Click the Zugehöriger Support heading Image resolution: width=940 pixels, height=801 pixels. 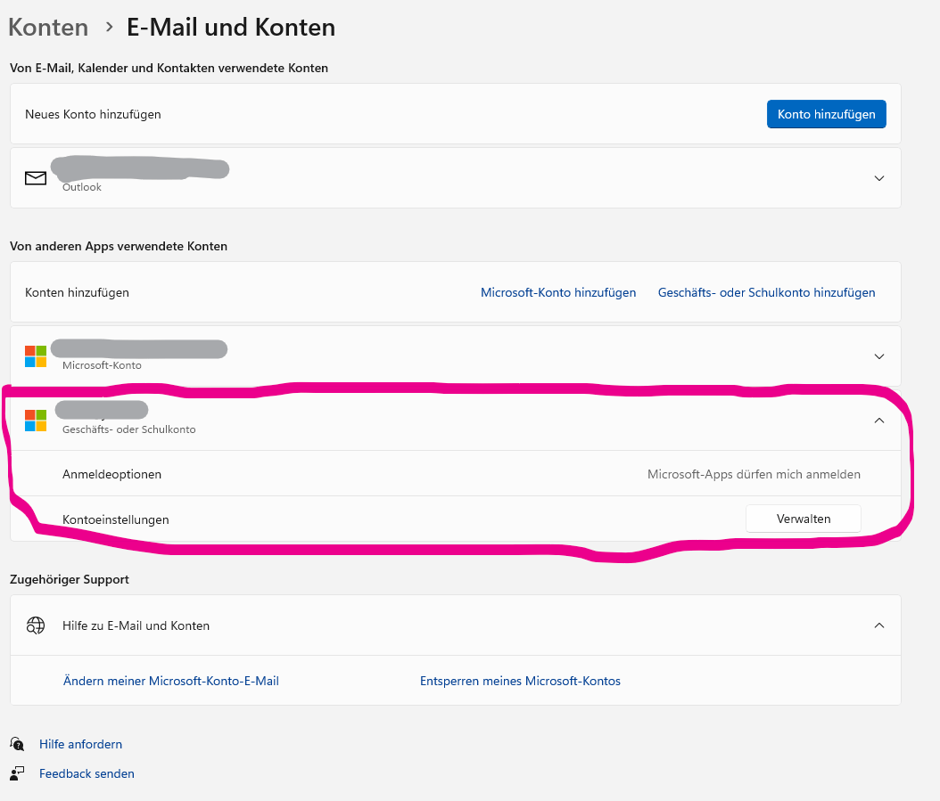click(x=70, y=579)
